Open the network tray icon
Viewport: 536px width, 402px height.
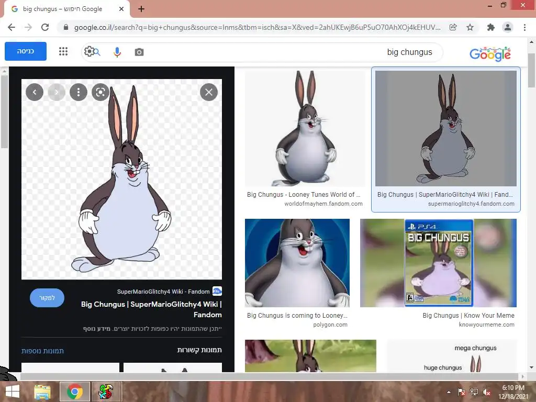[x=474, y=392]
